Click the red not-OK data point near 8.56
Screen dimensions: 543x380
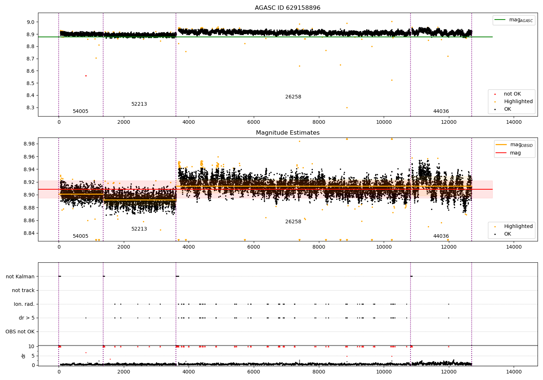(x=86, y=76)
